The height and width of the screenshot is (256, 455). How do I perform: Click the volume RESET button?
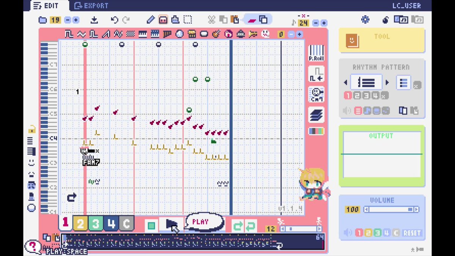[x=412, y=233]
